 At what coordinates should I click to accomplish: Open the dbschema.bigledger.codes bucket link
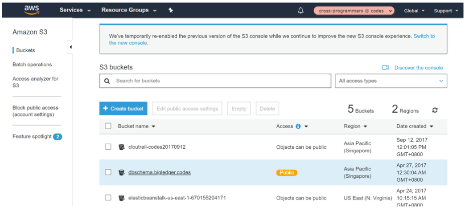click(x=159, y=172)
